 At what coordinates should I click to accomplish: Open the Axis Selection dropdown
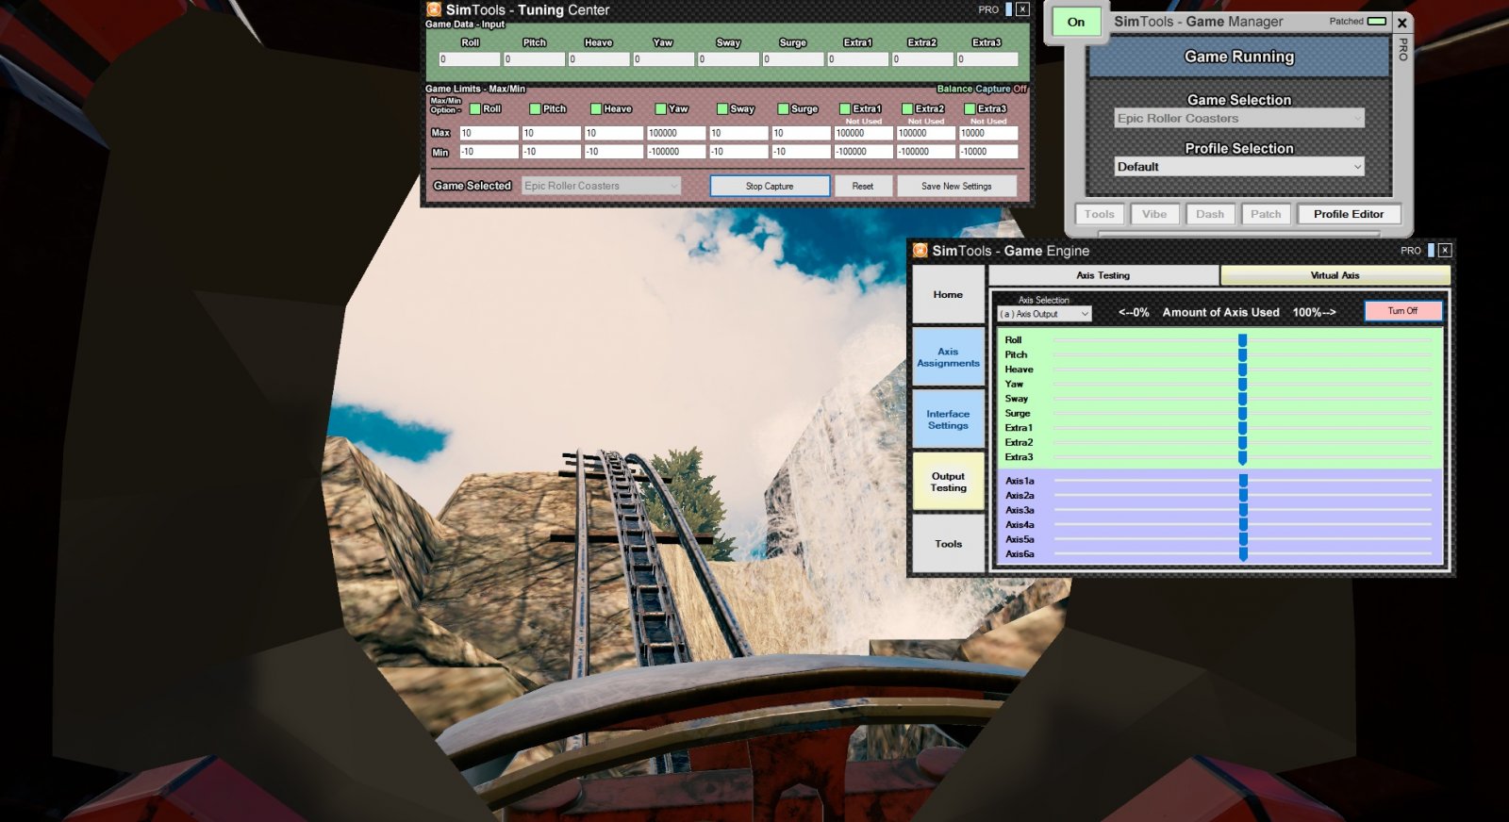pyautogui.click(x=1045, y=314)
